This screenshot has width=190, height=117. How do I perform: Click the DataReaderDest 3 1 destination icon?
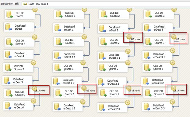point(147,56)
